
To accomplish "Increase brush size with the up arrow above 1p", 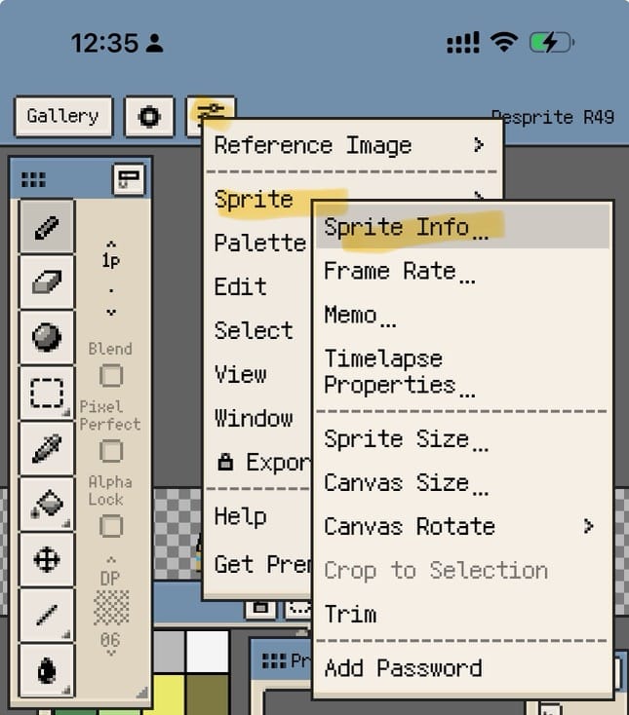I will tap(111, 244).
